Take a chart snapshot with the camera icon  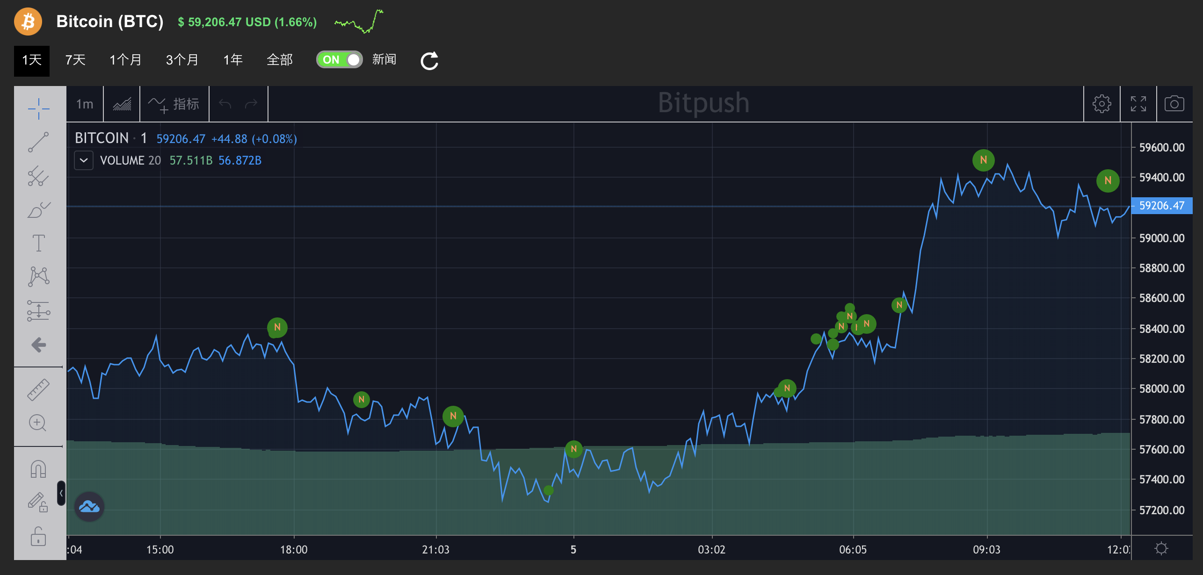pyautogui.click(x=1174, y=104)
